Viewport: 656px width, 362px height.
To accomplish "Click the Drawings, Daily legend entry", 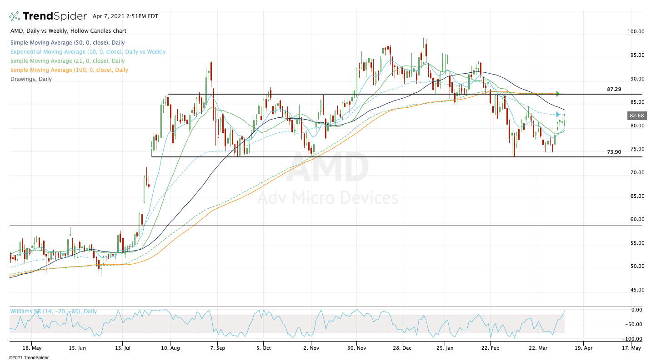I will (31, 79).
